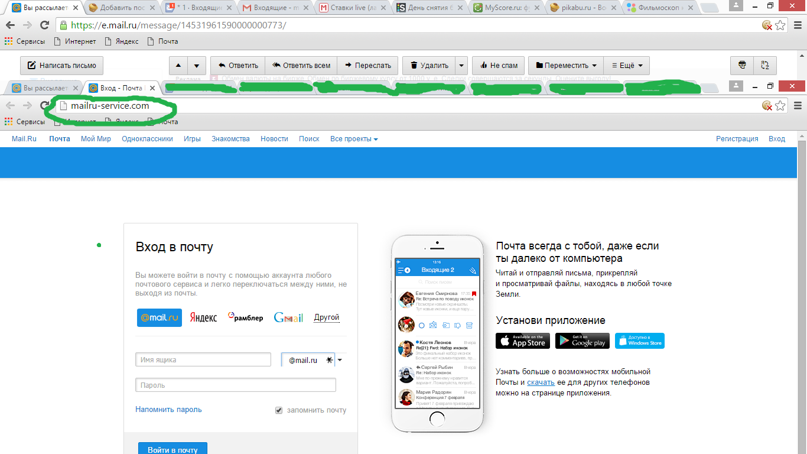Click the icon right of print in mail toolbar

765,65
